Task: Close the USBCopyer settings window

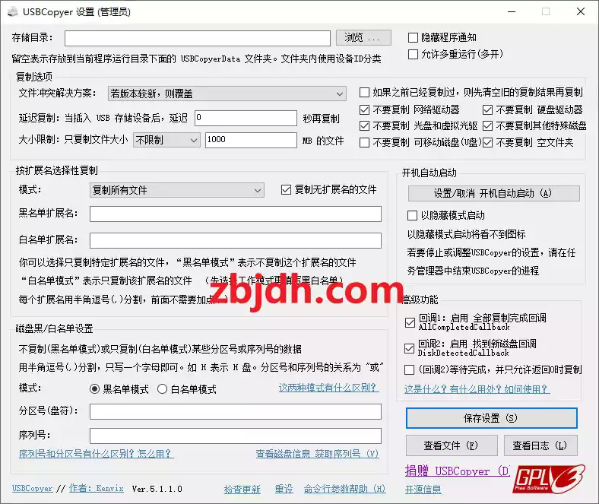Action: tap(580, 11)
